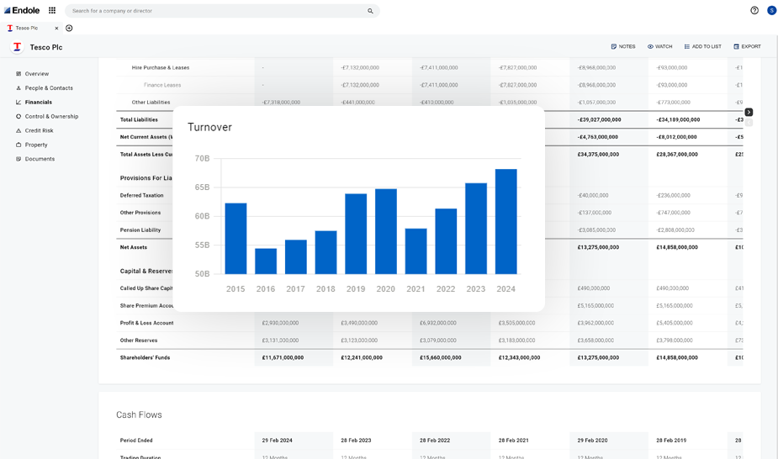Open the user account avatar
This screenshot has height=459, width=778.
pyautogui.click(x=771, y=10)
